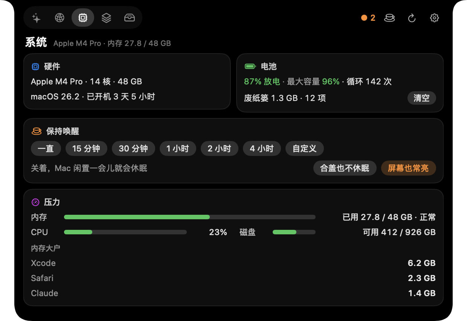
Task: Select the 4 小时 keep-awake duration
Action: pyautogui.click(x=262, y=149)
